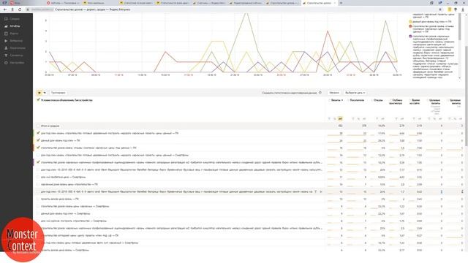This screenshot has width=468, height=263.
Task: Uncheck the row данный дом казань под ключ — ПК
Action: [x=38, y=140]
